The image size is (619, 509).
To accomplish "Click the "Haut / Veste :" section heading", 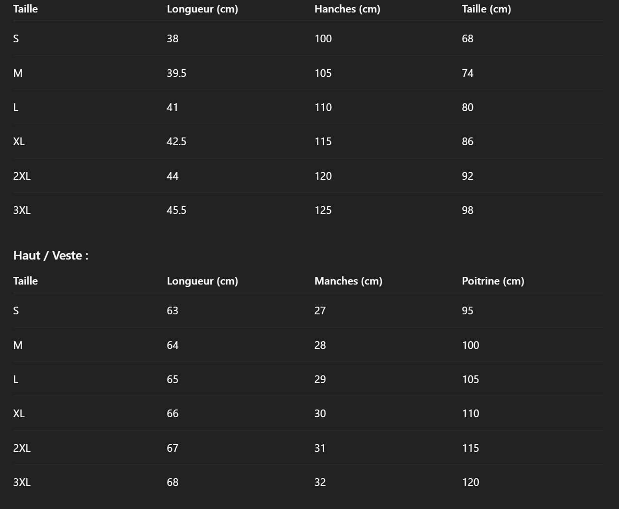I will 51,255.
